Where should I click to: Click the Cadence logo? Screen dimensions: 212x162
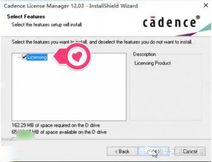coord(170,22)
